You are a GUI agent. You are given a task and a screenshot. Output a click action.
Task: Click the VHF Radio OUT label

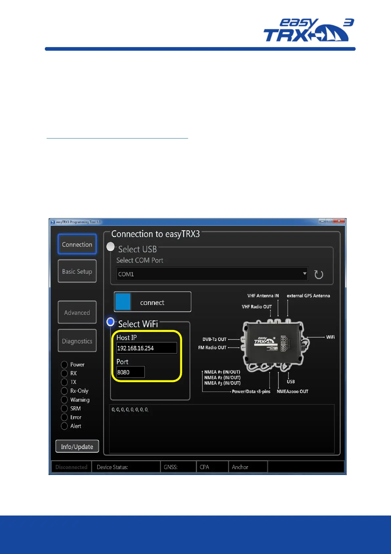[257, 307]
